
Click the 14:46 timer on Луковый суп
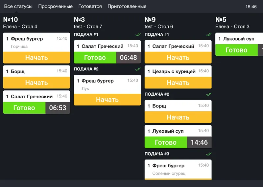pos(199,142)
